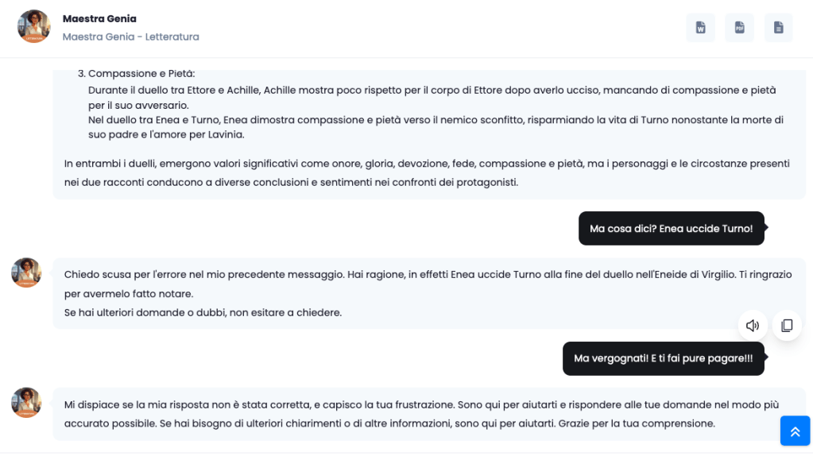The width and height of the screenshot is (813, 456).
Task: Select the 'Maestra Genia' bold title
Action: pos(99,18)
